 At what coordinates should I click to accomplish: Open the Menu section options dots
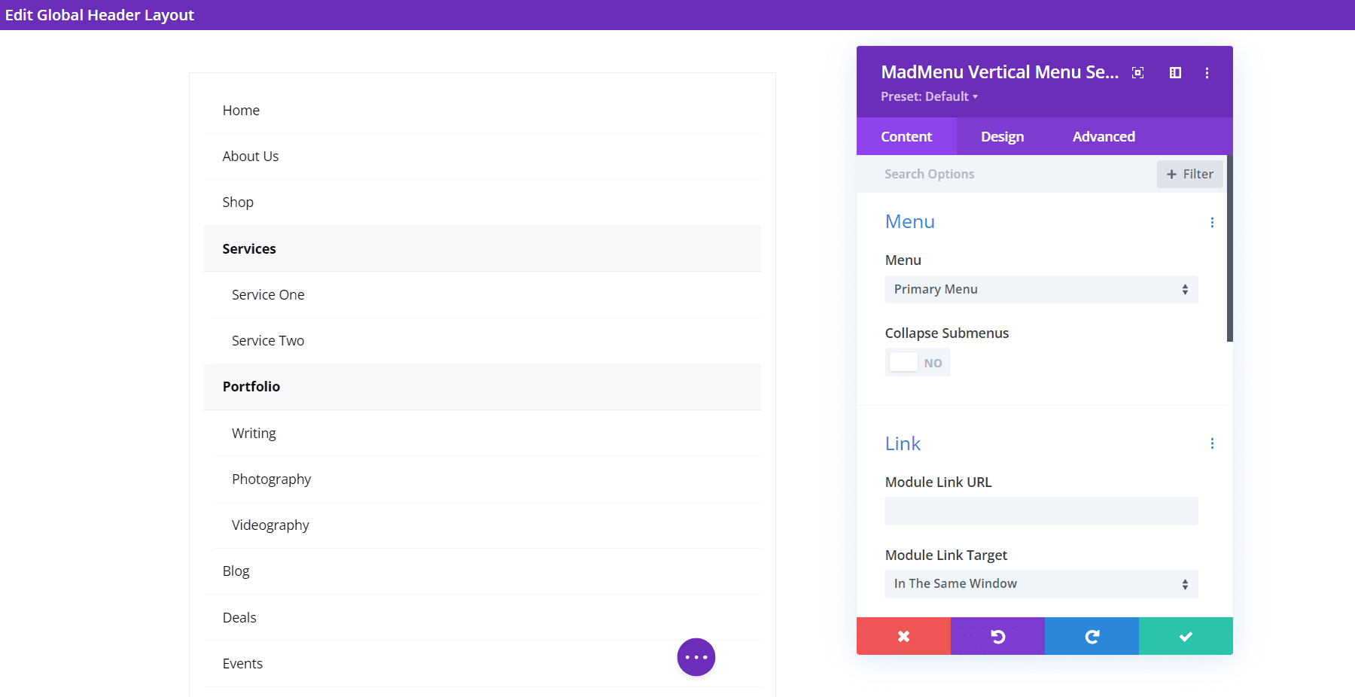[1212, 222]
